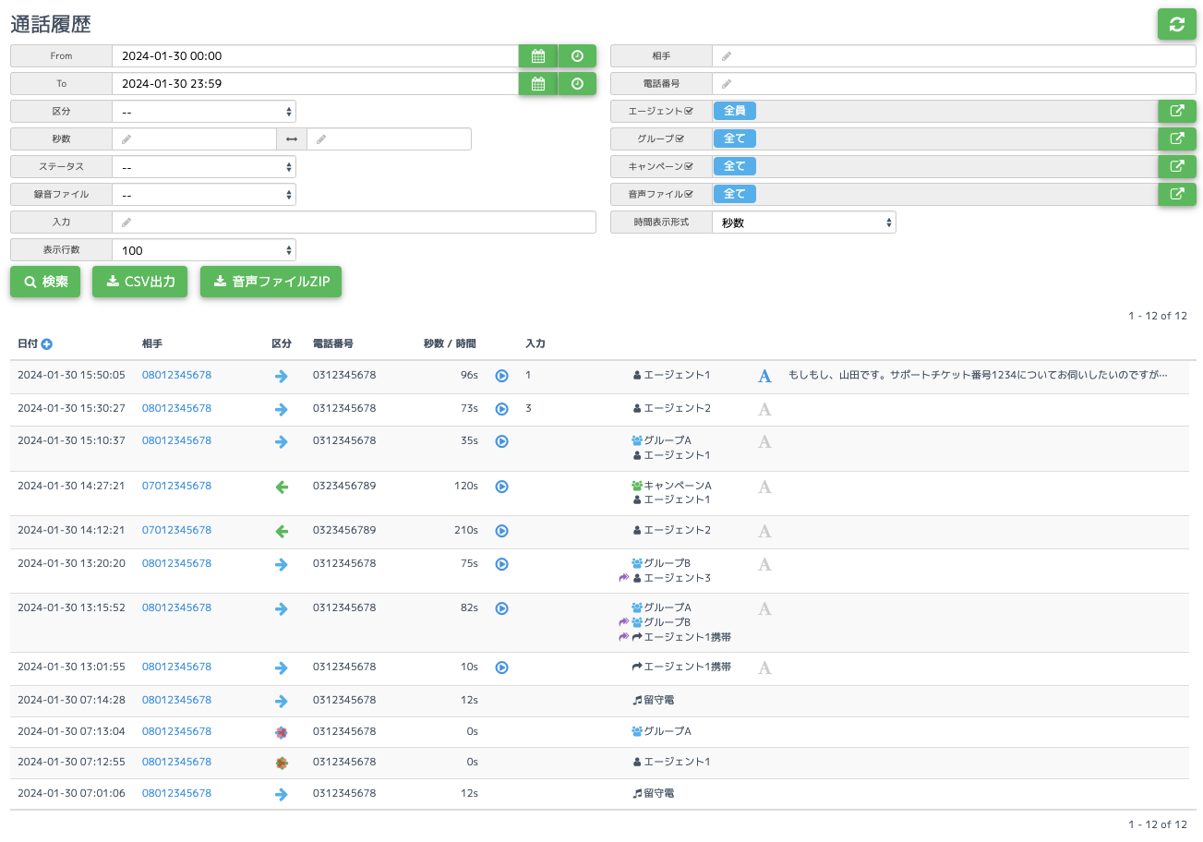Open selection popup for キャンペーン filter
The image size is (1203, 842).
(x=1177, y=166)
